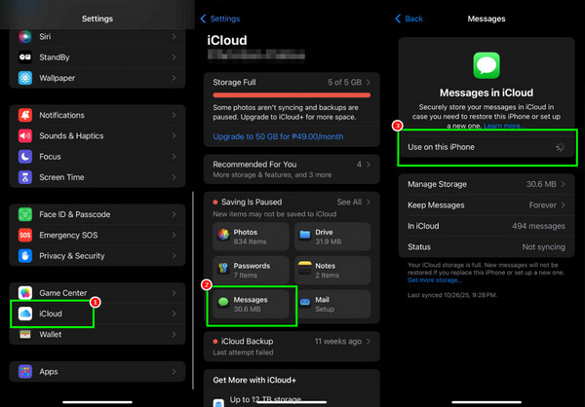Tap the Siri icon in Settings
Screen dimensions: 585x407
coord(25,36)
